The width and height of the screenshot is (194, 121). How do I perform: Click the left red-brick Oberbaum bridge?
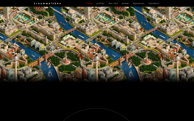(x=41, y=61)
